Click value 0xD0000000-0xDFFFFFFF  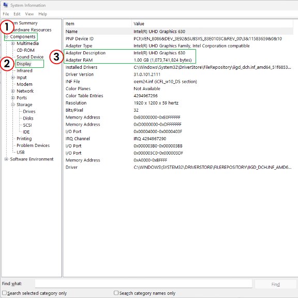158,124
